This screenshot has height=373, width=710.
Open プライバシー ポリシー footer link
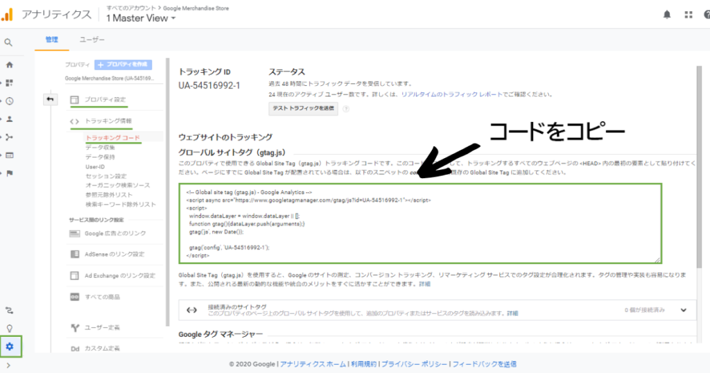(x=415, y=364)
